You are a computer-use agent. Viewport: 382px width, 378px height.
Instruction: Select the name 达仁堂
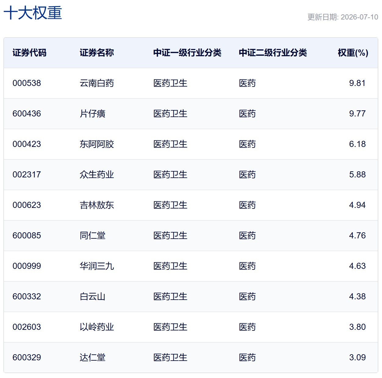click(92, 358)
